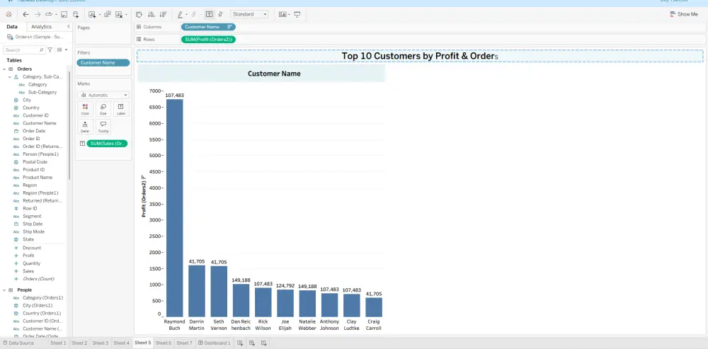This screenshot has height=349, width=708.
Task: Click the Fix Axes pin icon
Action: click(220, 14)
